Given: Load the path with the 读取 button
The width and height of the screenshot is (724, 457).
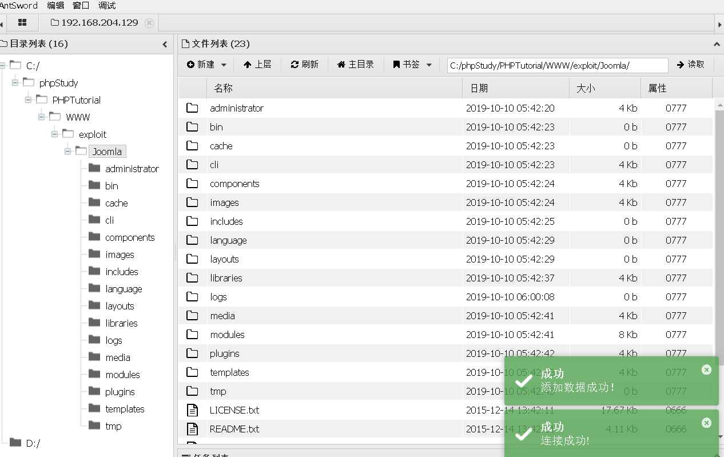Looking at the screenshot, I should (690, 65).
